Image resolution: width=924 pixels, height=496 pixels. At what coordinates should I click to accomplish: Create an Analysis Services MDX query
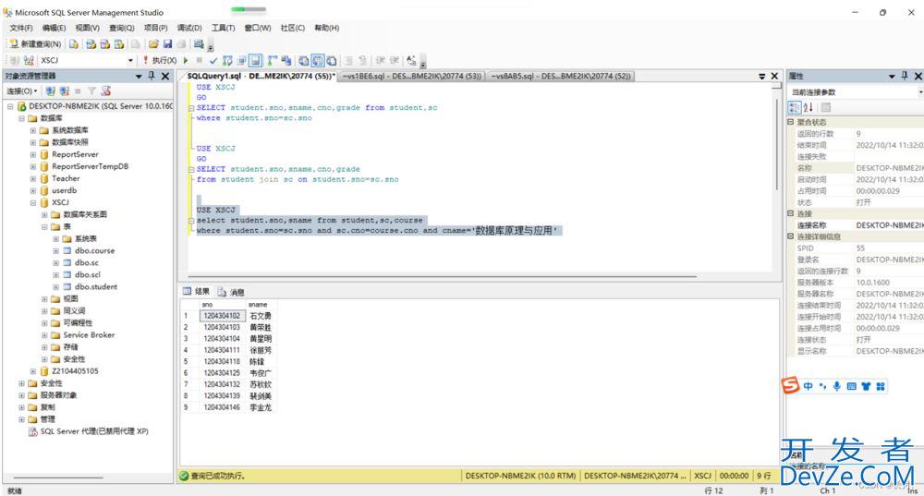91,44
